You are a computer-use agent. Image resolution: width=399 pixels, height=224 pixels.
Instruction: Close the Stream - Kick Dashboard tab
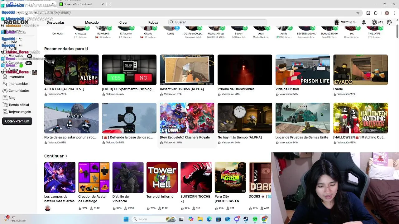[103, 4]
